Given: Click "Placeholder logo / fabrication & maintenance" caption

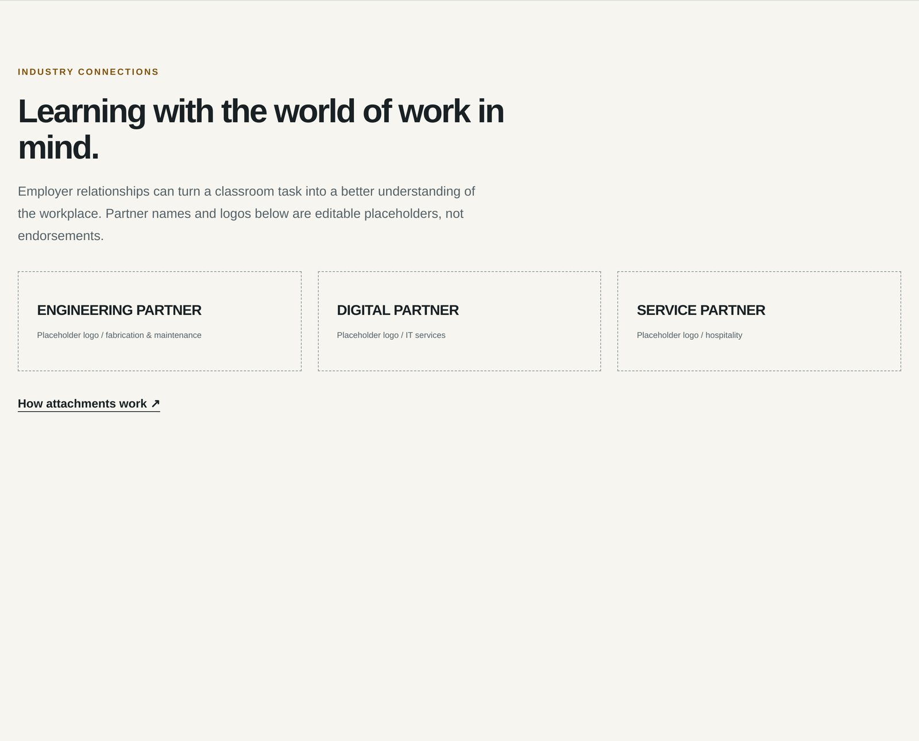Looking at the screenshot, I should click(119, 335).
